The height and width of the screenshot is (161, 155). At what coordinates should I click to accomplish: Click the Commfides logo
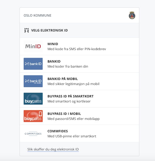[33, 134]
